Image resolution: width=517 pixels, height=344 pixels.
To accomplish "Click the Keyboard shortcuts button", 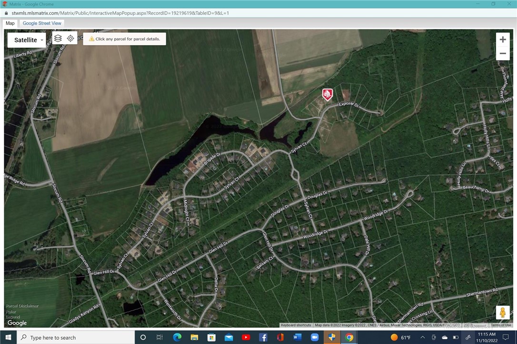I will [296, 325].
